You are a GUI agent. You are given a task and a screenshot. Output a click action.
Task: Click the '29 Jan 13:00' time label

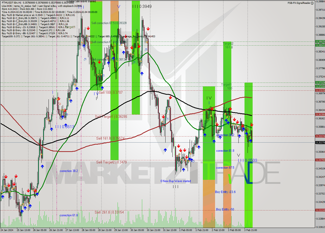(x=121, y=230)
